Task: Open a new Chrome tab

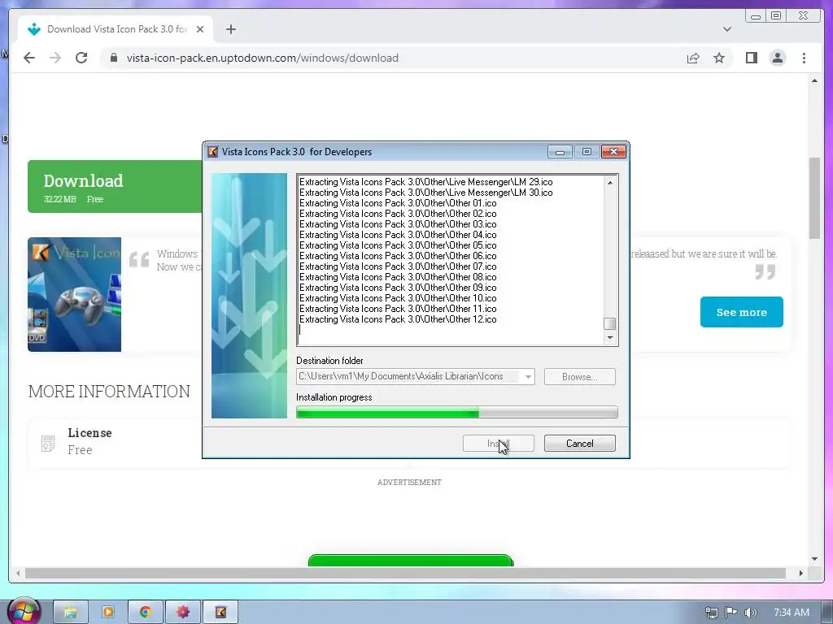Action: pos(230,29)
